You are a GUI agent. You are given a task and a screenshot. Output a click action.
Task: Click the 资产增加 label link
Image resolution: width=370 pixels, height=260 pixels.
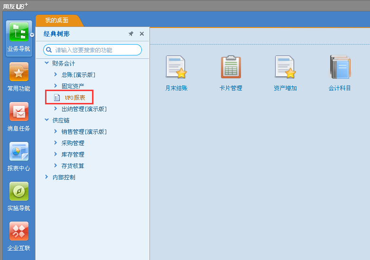point(285,88)
